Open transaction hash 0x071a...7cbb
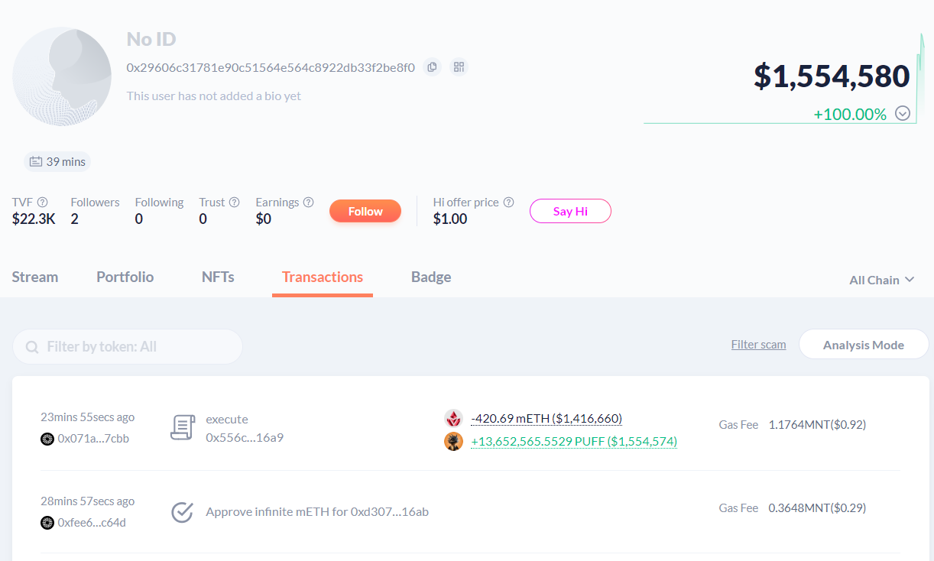 pos(93,439)
